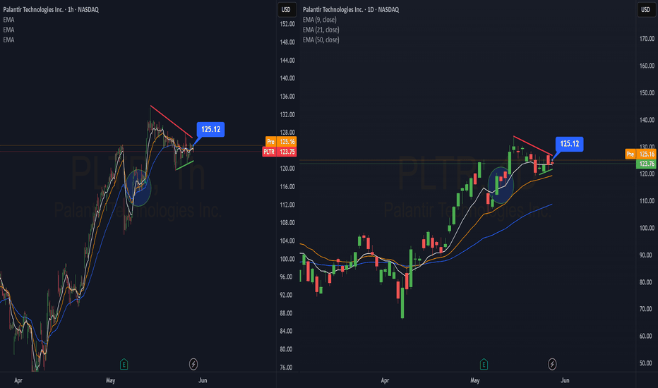Select EMA (21, close) indicator legend
This screenshot has height=388, width=658.
click(321, 30)
